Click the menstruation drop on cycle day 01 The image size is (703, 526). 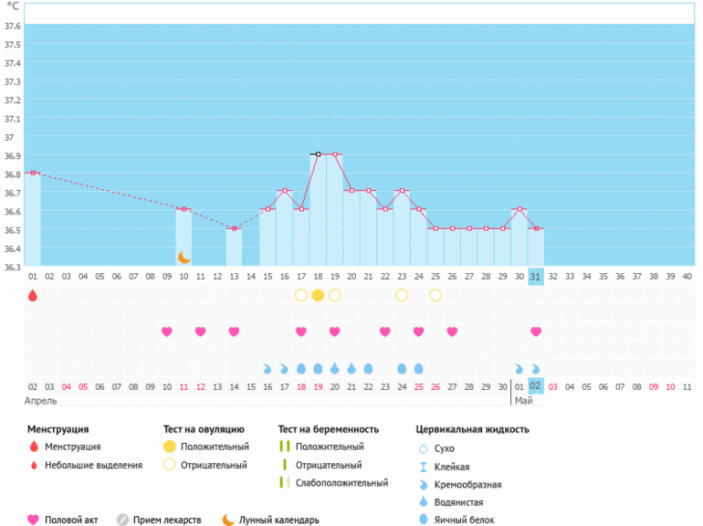pos(33,295)
